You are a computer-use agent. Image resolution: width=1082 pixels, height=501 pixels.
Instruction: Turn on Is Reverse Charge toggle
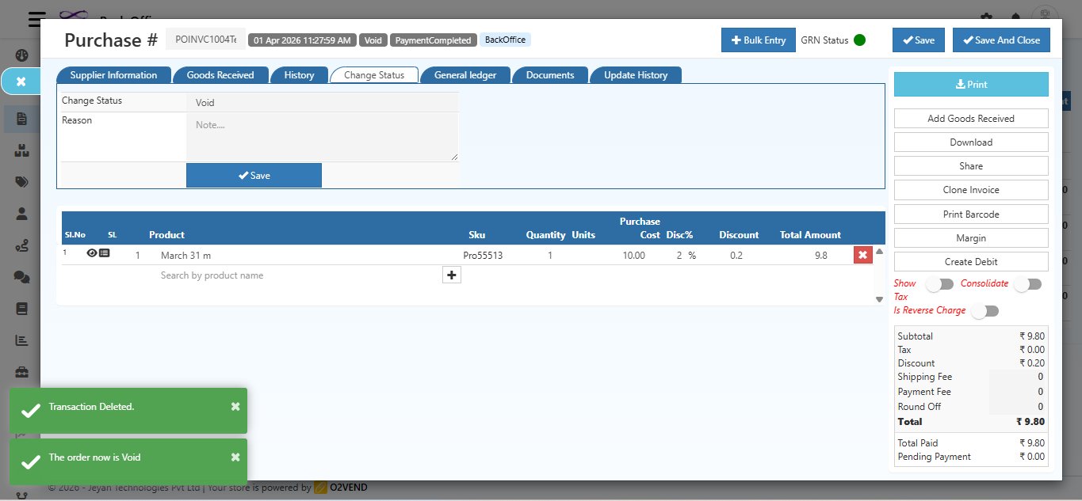pyautogui.click(x=985, y=311)
